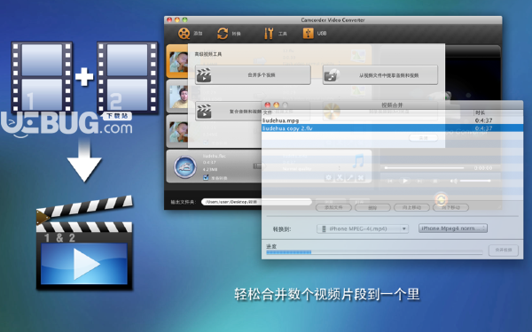Click the play button in preview player
532x332 pixels.
pyautogui.click(x=405, y=181)
